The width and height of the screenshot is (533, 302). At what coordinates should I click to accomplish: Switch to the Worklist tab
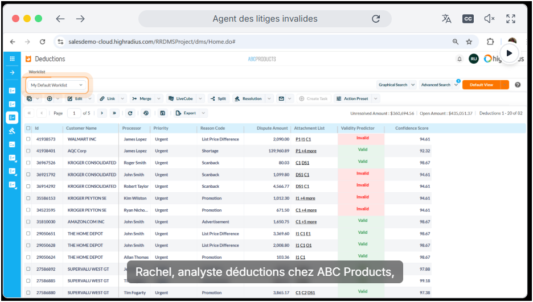[37, 72]
